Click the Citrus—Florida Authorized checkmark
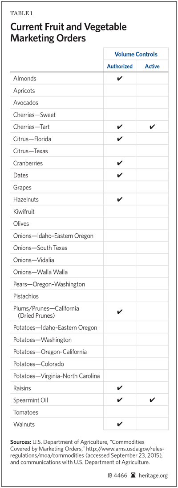The width and height of the screenshot is (178, 488). (x=120, y=139)
